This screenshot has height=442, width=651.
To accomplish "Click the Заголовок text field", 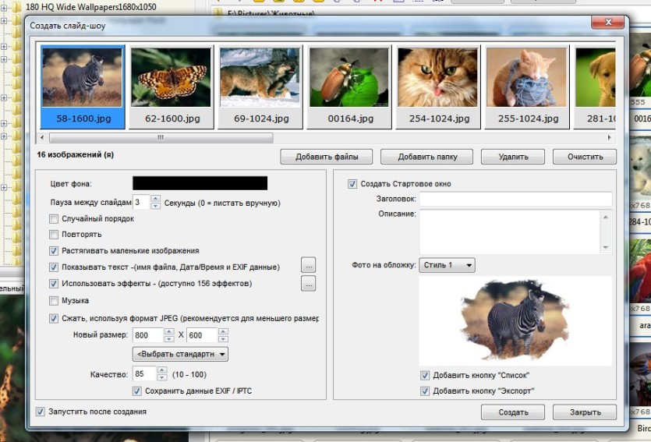I will (x=515, y=199).
